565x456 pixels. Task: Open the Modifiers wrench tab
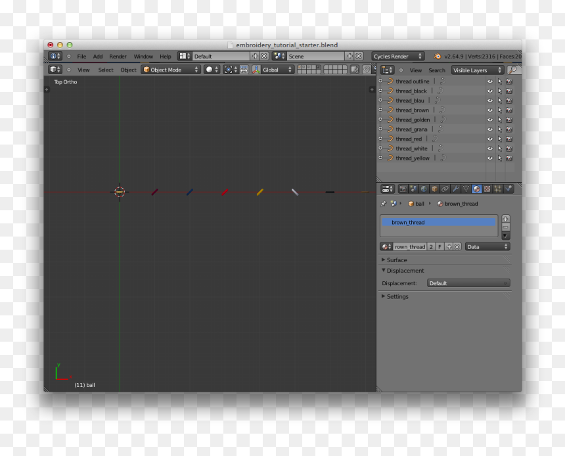pos(455,189)
